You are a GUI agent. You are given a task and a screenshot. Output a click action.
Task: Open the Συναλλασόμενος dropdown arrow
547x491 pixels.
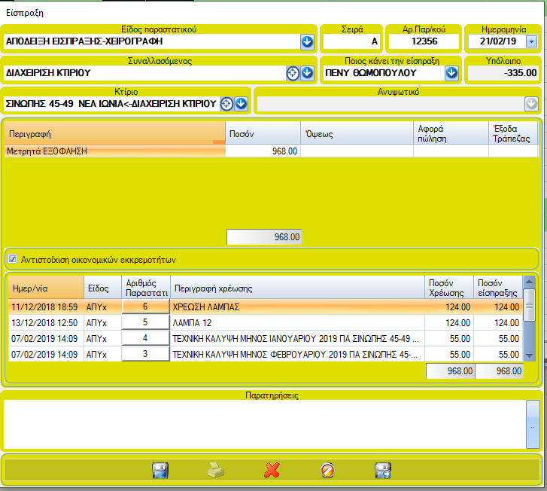pos(307,73)
